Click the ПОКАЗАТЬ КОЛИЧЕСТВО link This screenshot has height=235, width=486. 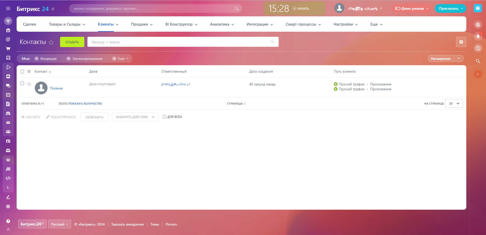pos(85,104)
